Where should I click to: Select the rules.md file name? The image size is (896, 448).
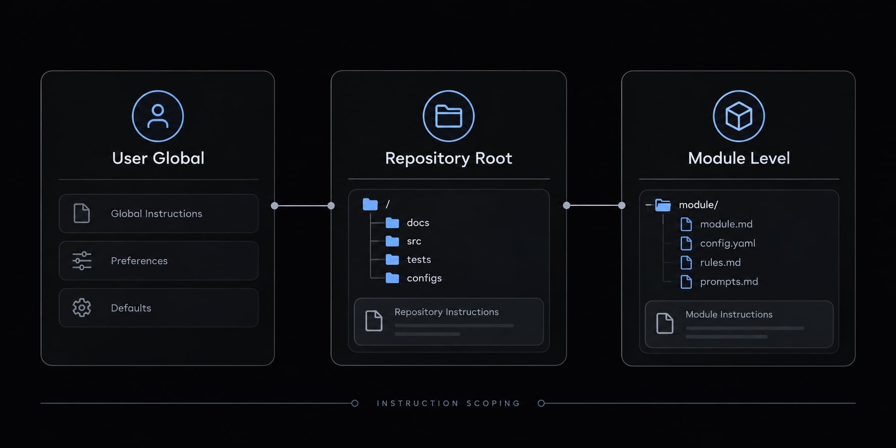(720, 263)
